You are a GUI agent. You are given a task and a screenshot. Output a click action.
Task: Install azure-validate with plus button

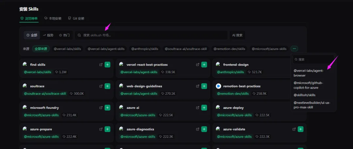tap(301, 129)
